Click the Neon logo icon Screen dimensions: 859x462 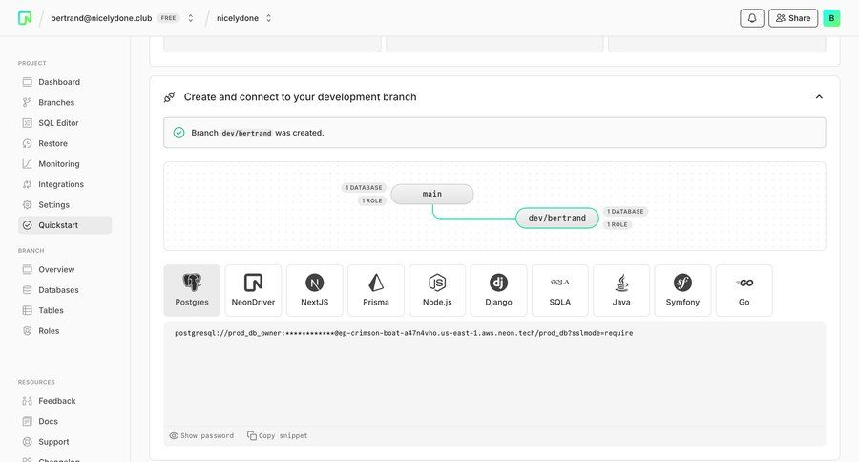[25, 18]
